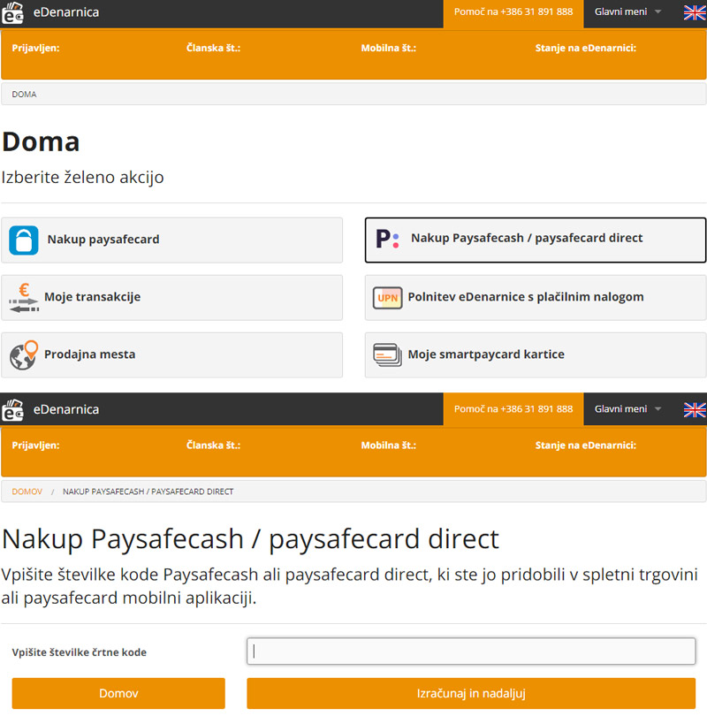Switch language via UK flag on Doma page header

tap(695, 12)
